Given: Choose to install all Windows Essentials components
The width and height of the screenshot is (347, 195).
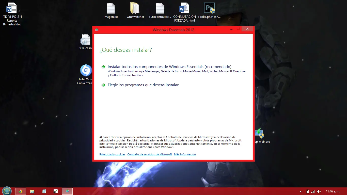Looking at the screenshot, I should point(169,67).
